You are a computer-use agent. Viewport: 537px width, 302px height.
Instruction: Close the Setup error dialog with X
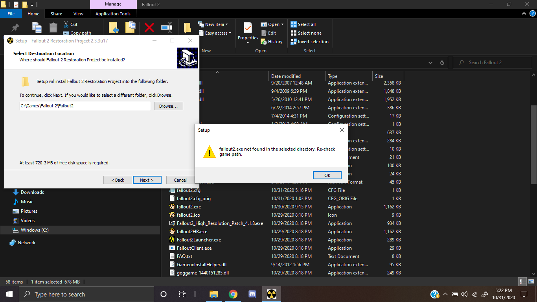(x=342, y=130)
